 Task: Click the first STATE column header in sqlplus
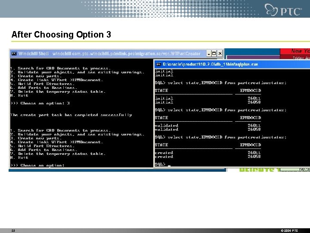pos(161,91)
